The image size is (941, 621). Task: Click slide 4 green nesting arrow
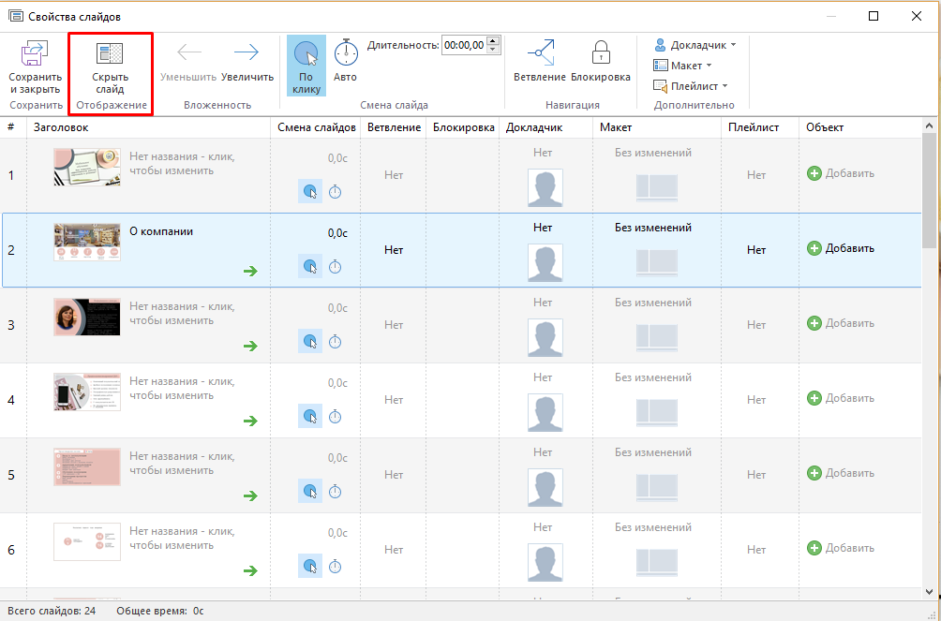click(250, 421)
